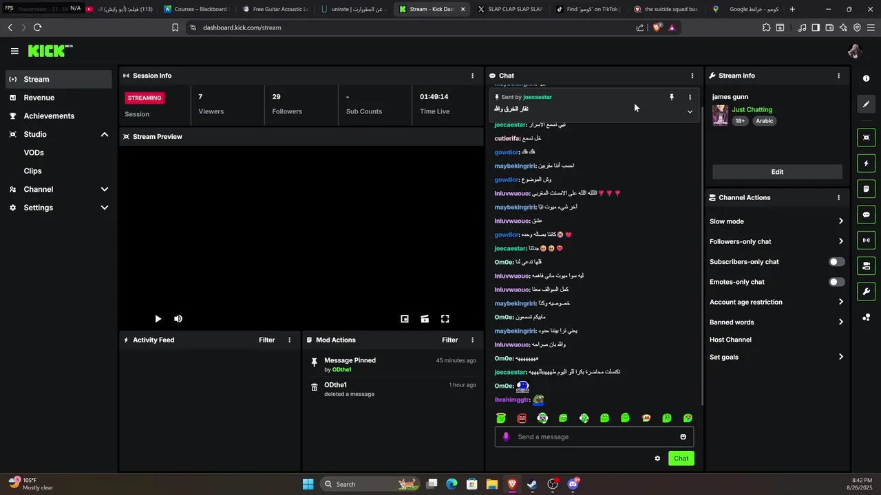Click the purple microphone icon in chat box
This screenshot has width=881, height=495.
coord(506,437)
